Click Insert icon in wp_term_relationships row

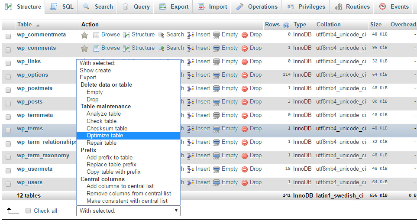(x=191, y=142)
